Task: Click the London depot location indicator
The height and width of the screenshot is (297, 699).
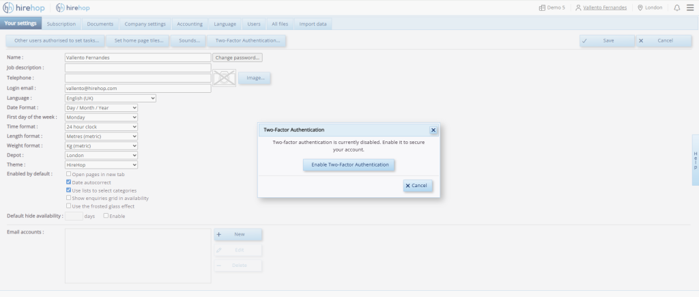Action: [x=650, y=8]
